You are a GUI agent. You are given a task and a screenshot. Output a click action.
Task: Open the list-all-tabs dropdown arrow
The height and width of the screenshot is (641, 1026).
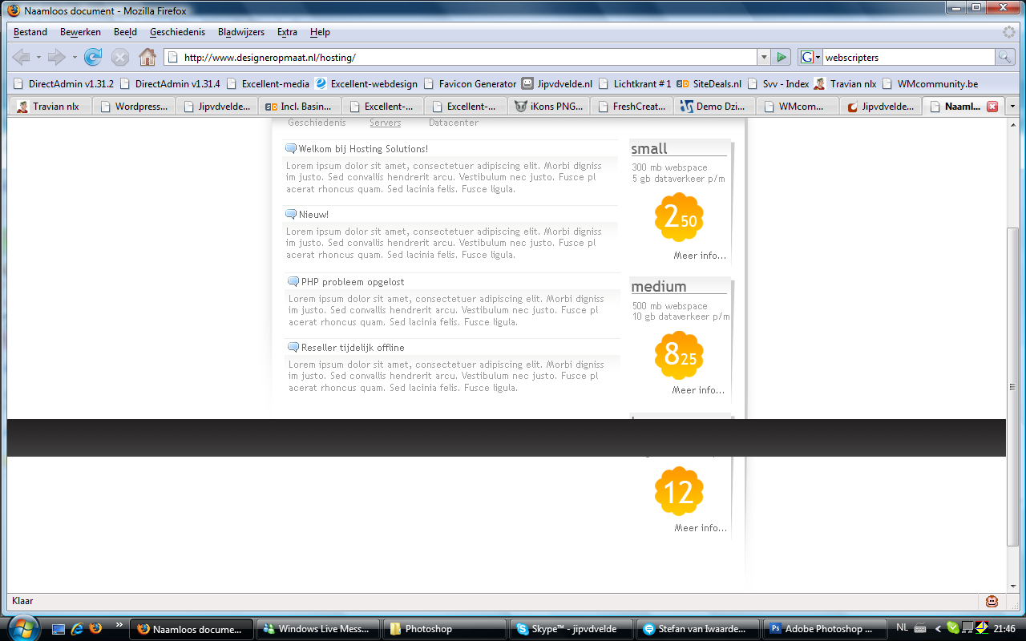click(1012, 106)
